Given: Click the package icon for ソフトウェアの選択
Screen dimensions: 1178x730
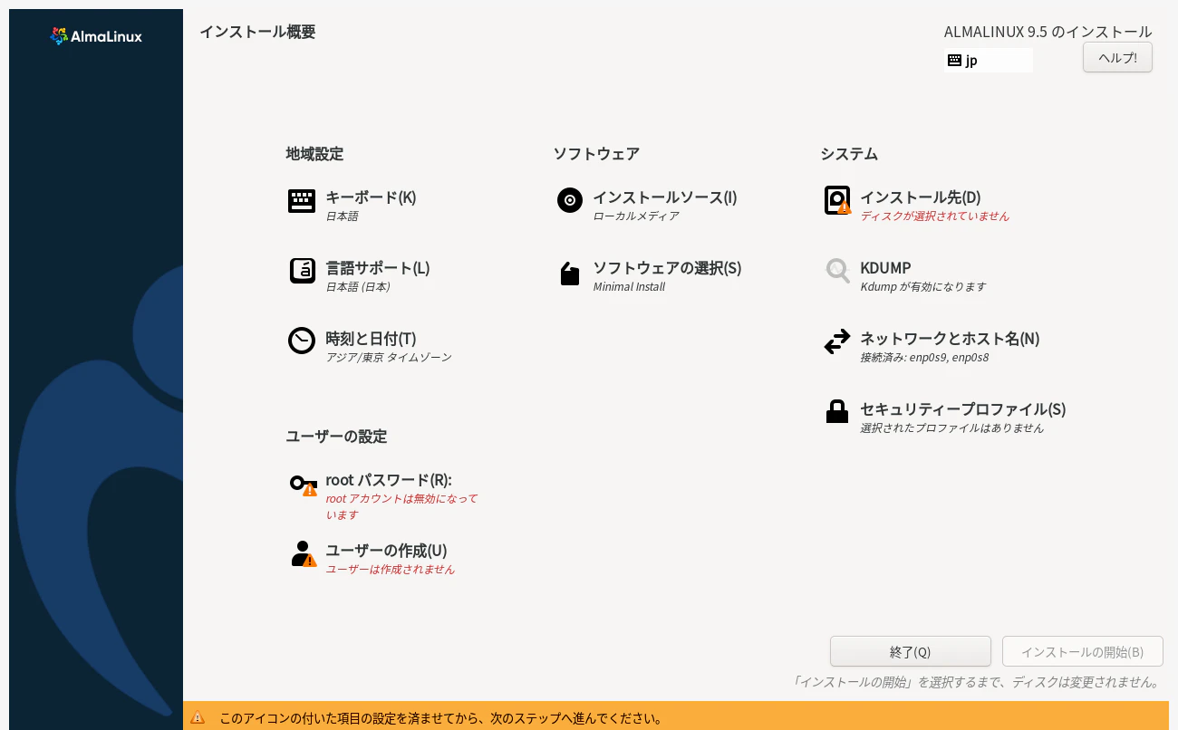Looking at the screenshot, I should (x=570, y=274).
